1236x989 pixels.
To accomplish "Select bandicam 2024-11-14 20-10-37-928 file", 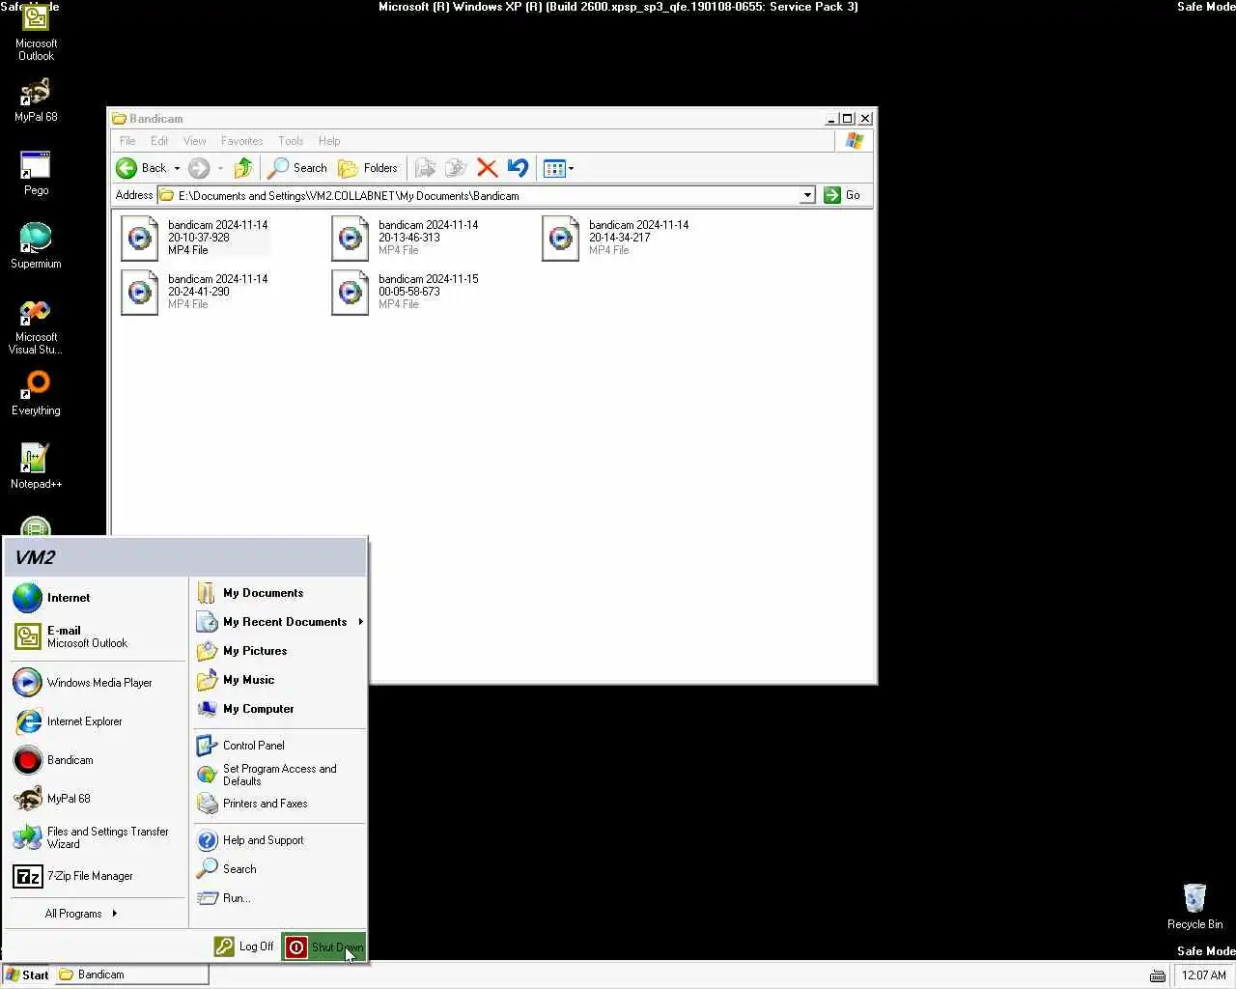I will coord(195,238).
